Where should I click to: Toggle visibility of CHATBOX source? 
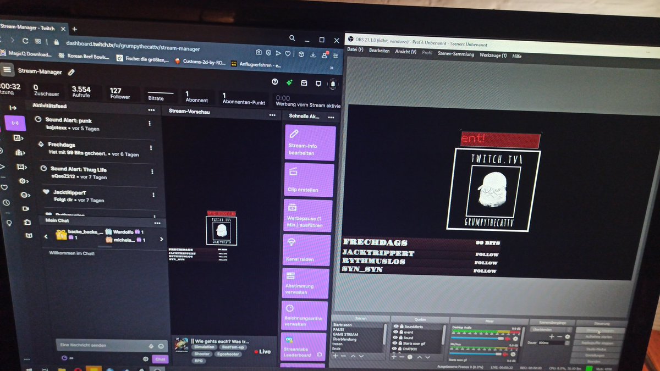pyautogui.click(x=394, y=349)
